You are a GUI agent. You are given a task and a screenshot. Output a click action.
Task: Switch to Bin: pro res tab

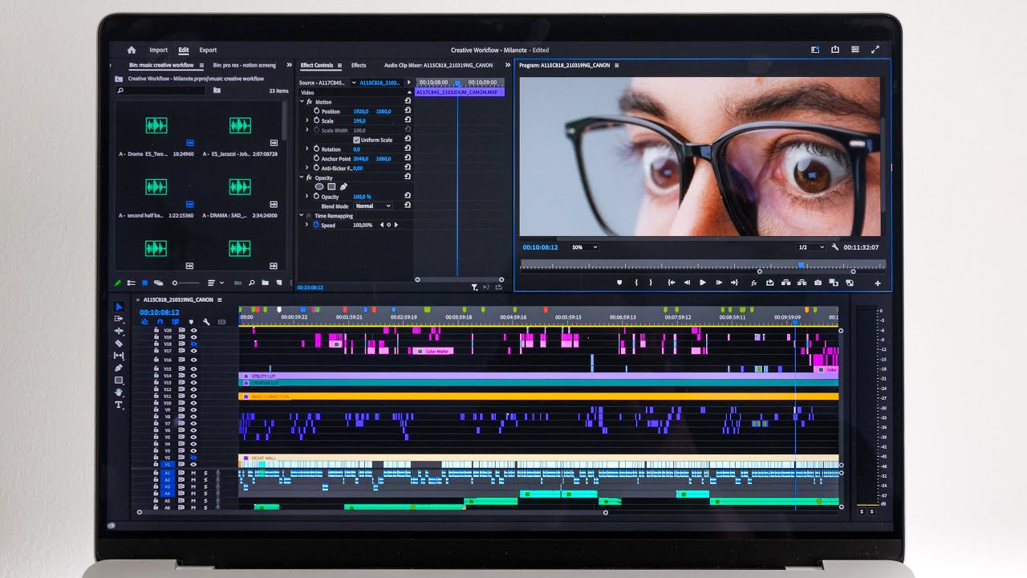(244, 66)
